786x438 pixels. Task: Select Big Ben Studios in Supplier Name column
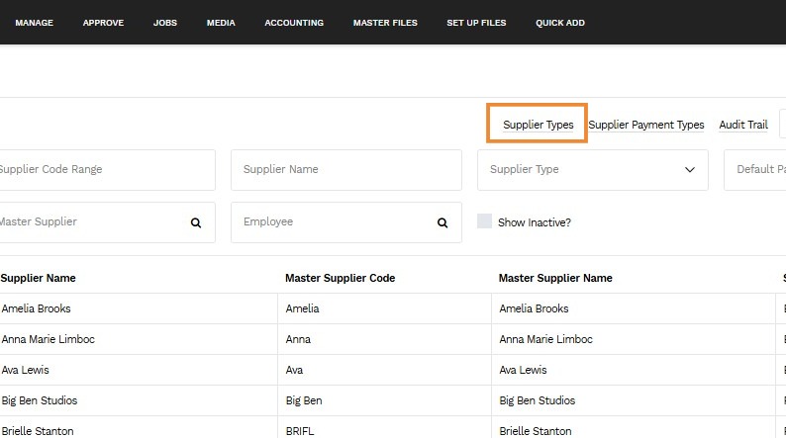(40, 400)
